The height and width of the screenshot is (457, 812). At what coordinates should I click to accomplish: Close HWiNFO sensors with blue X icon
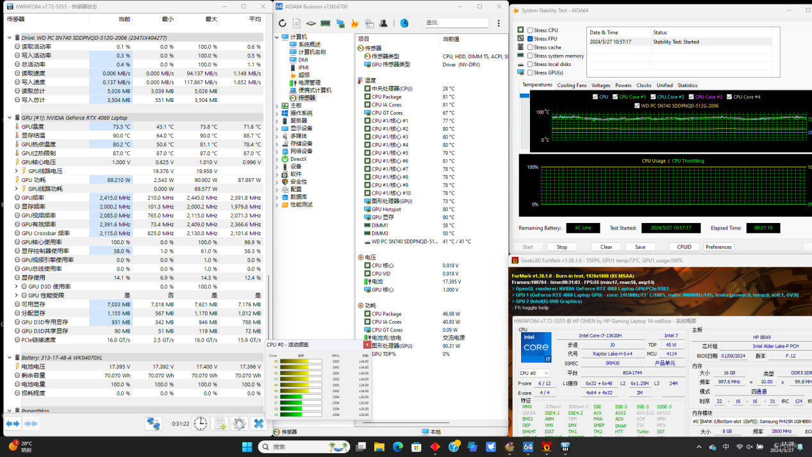coord(258,424)
